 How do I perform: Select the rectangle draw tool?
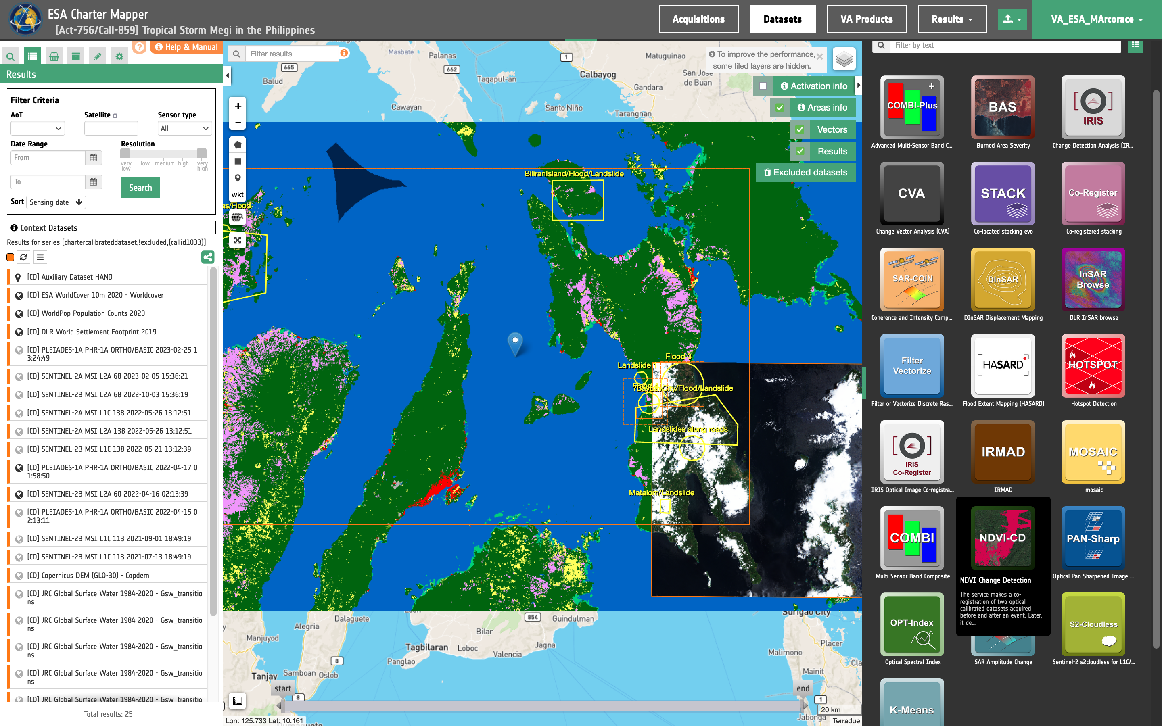(x=238, y=161)
